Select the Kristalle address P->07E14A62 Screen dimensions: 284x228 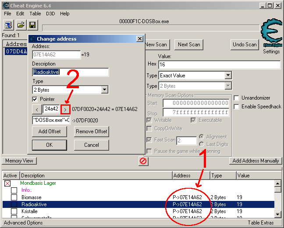tap(187, 211)
